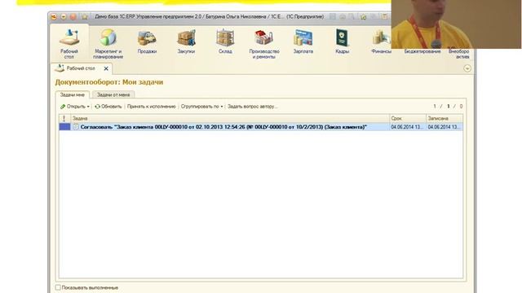The image size is (522, 293).
Task: Click the Обновить refresh button
Action: pyautogui.click(x=108, y=107)
